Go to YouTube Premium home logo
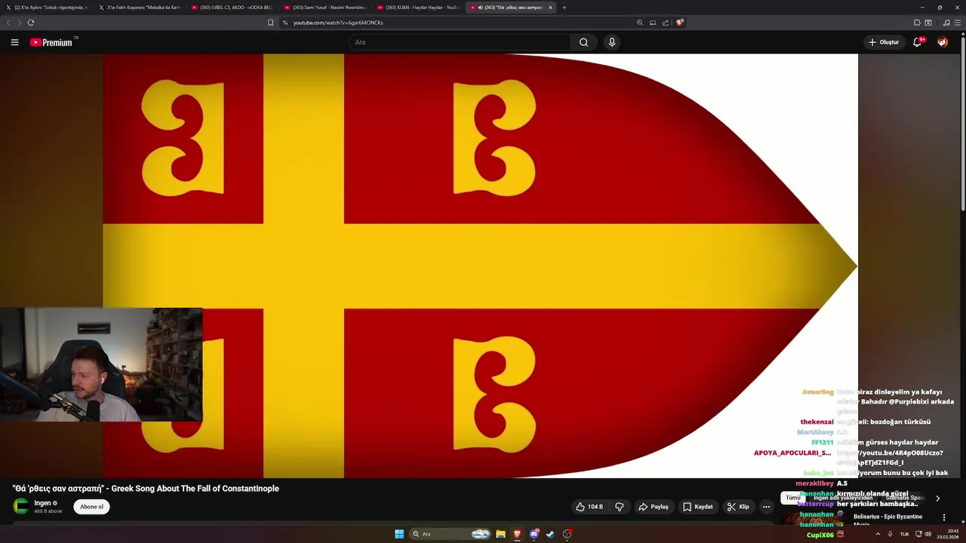The height and width of the screenshot is (543, 966). (53, 42)
